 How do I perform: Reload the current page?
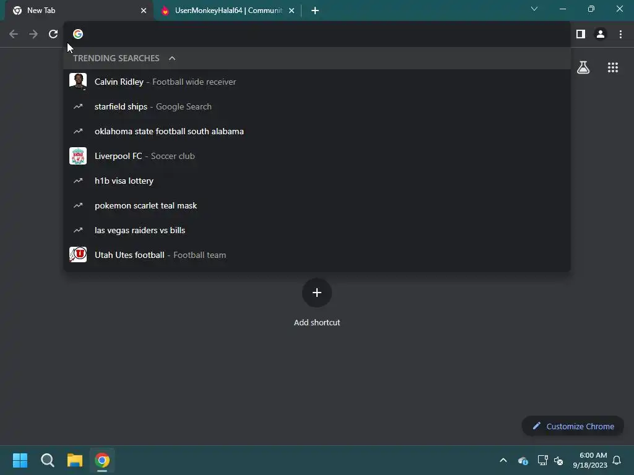[x=53, y=35]
